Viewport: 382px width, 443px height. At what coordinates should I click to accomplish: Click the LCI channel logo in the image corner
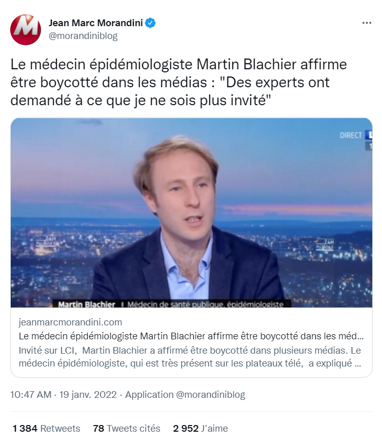(x=369, y=135)
